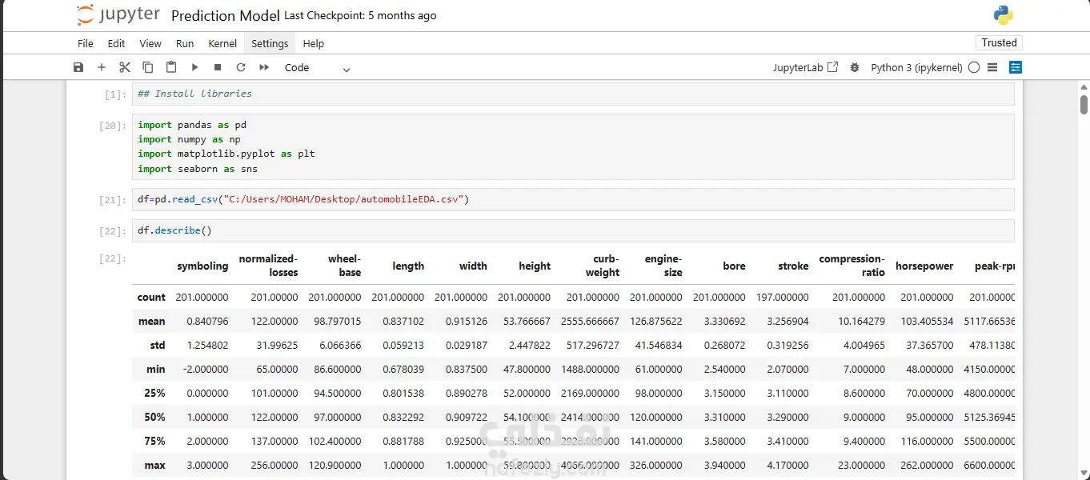Click the input prompt [21]: label

pos(112,200)
